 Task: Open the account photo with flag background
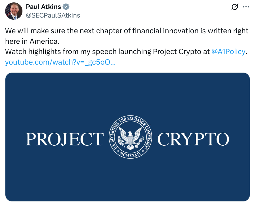click(x=14, y=11)
